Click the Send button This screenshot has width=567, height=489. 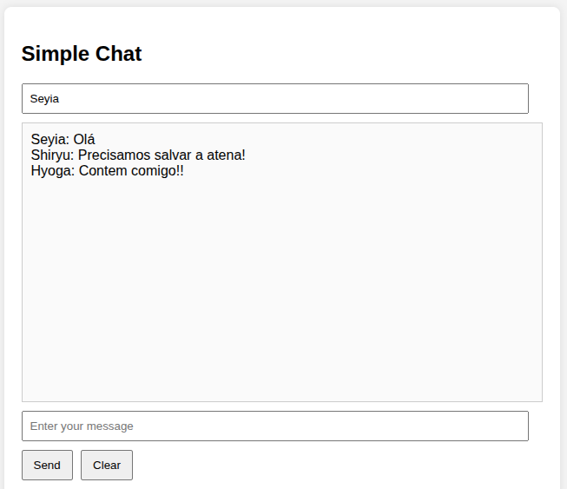(x=47, y=466)
